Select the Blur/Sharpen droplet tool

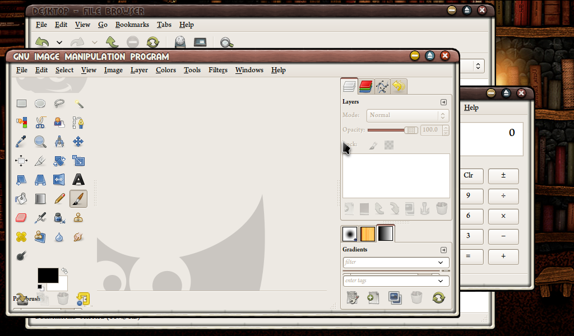(x=59, y=237)
